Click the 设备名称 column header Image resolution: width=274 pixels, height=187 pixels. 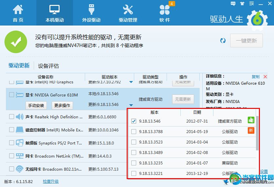[46, 77]
